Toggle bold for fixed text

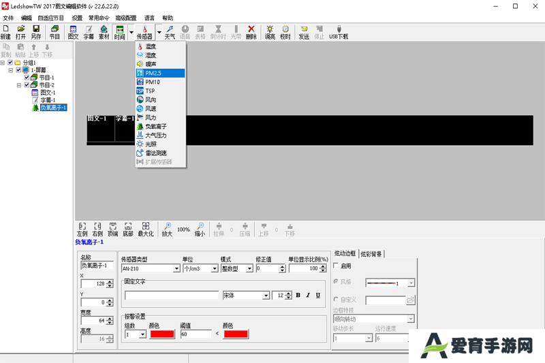tap(298, 296)
